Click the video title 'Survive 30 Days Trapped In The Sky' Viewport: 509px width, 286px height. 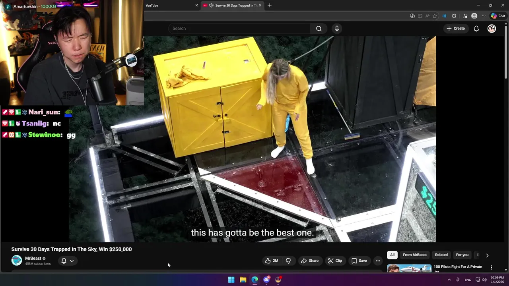tap(72, 249)
